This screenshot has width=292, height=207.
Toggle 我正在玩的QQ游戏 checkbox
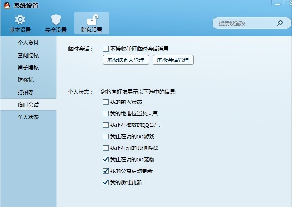click(x=105, y=137)
